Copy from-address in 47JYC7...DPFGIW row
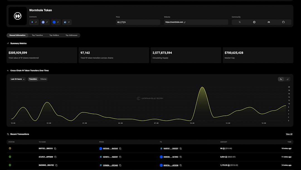 120,157
